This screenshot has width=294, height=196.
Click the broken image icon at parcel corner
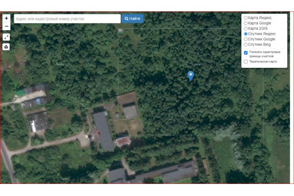point(121,31)
